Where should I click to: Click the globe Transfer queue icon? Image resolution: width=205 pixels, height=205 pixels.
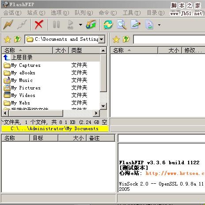[91, 24]
